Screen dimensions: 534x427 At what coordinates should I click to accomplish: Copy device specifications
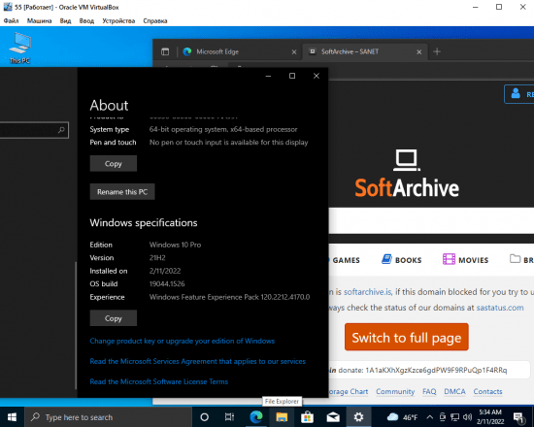point(113,164)
